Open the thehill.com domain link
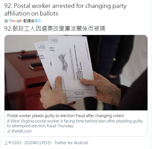 21,131
